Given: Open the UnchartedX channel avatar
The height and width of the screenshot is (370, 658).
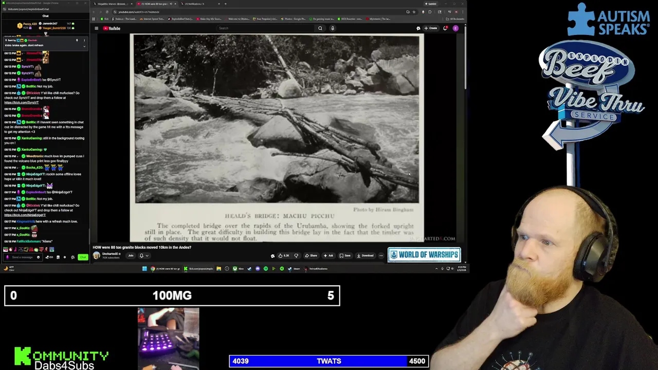Looking at the screenshot, I should tap(96, 255).
